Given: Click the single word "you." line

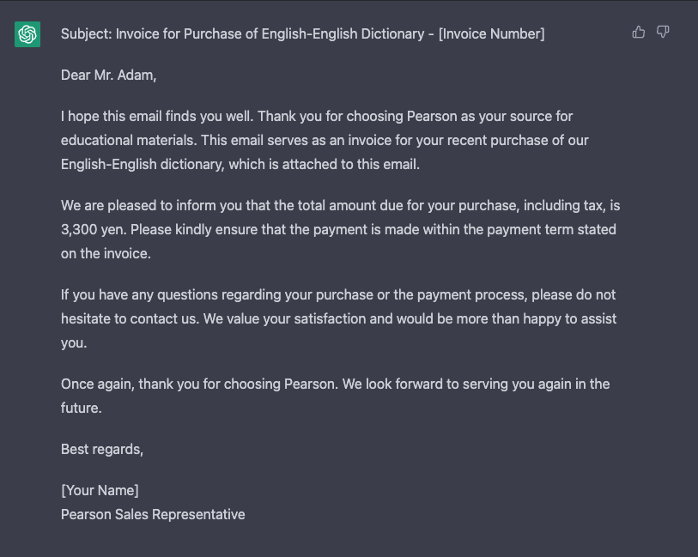Looking at the screenshot, I should pos(73,342).
